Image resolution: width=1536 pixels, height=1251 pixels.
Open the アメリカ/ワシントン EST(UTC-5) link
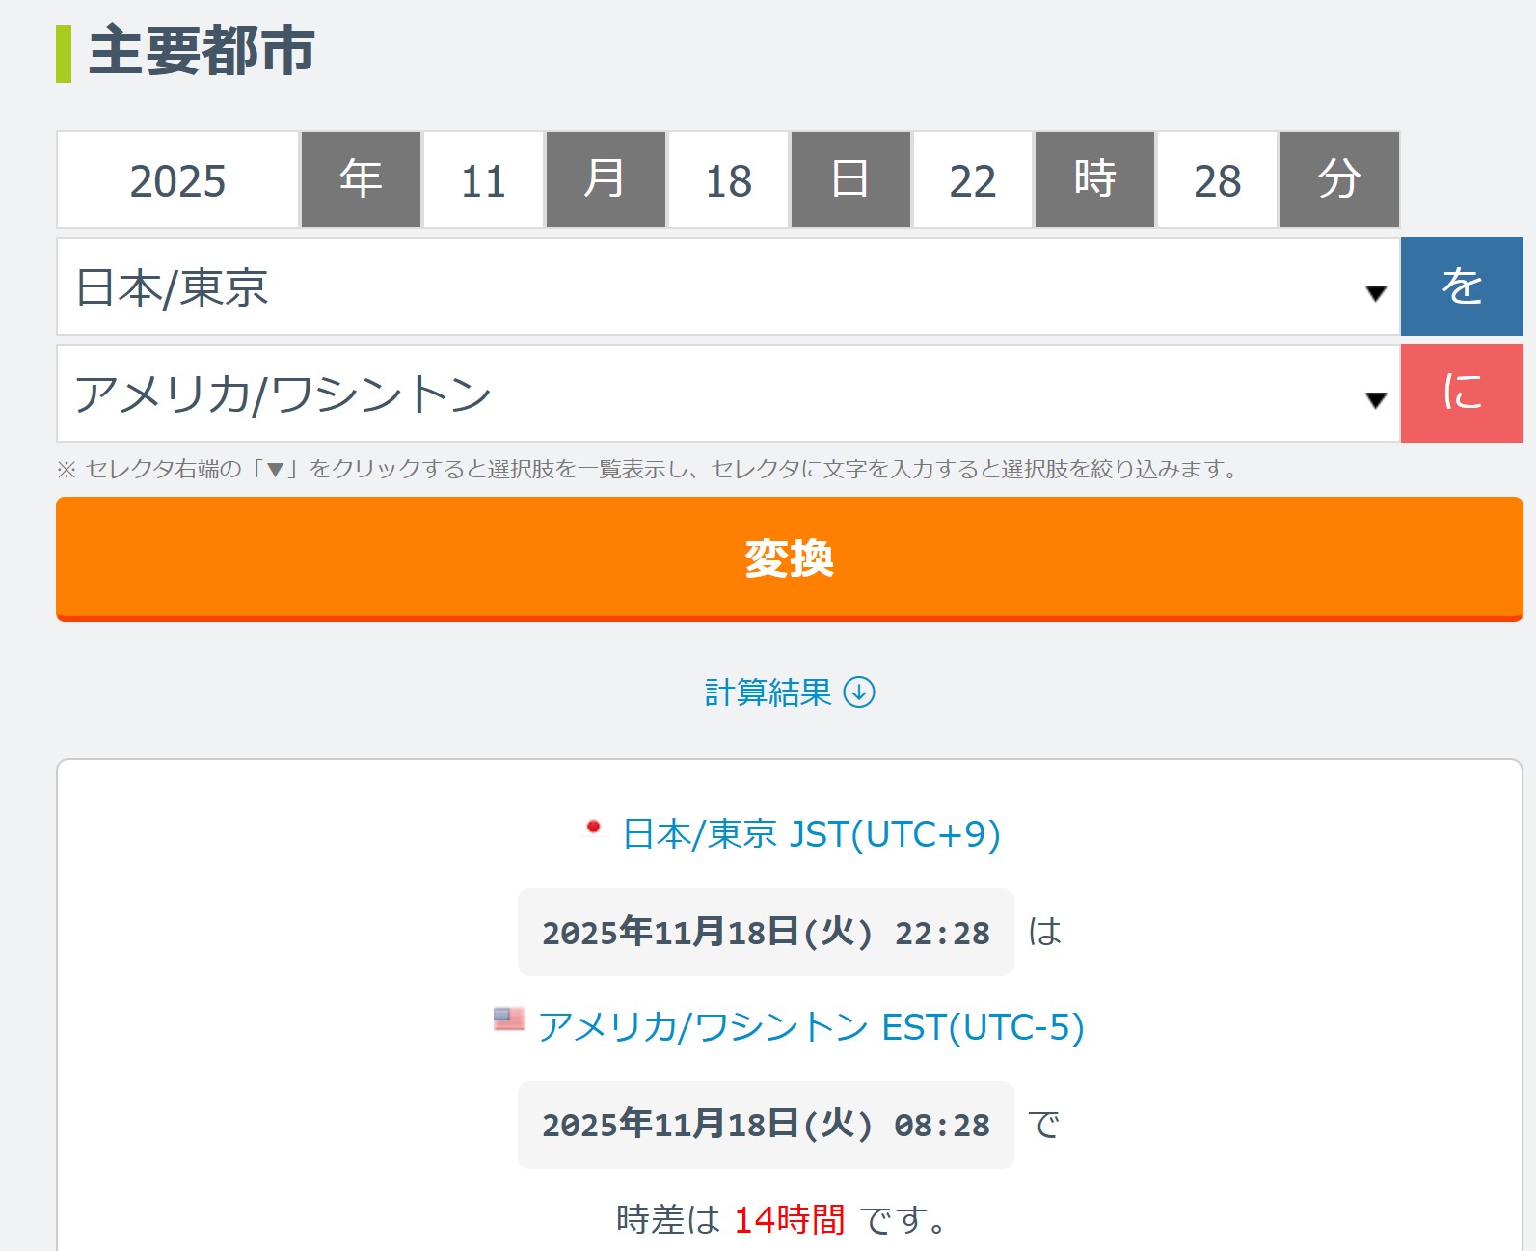[811, 1027]
